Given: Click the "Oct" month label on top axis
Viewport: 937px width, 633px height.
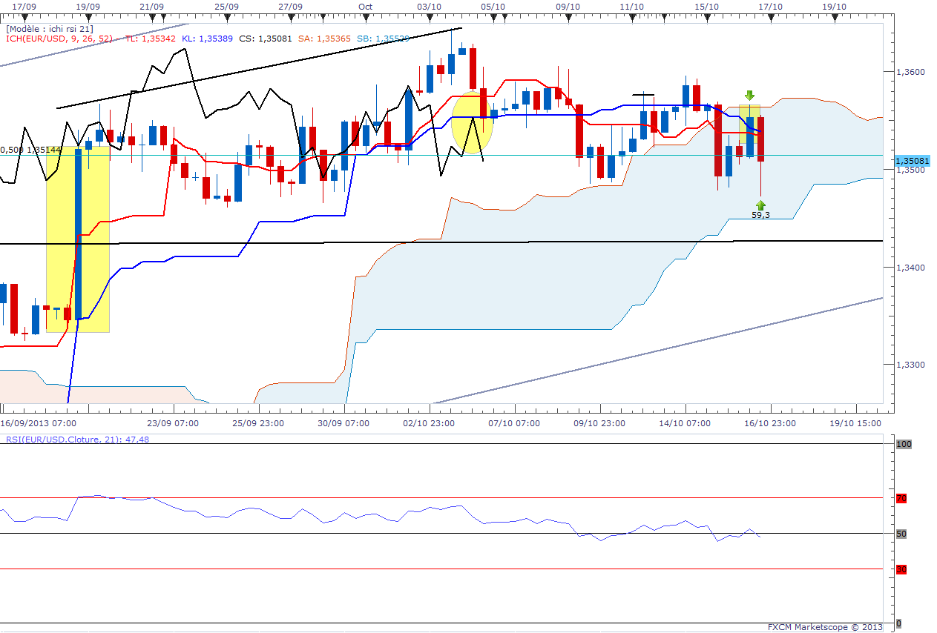Looking at the screenshot, I should coord(365,6).
